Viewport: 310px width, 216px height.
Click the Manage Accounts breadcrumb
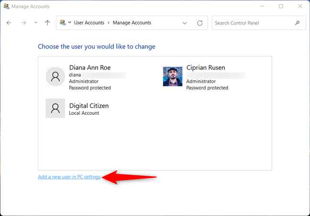pos(132,23)
